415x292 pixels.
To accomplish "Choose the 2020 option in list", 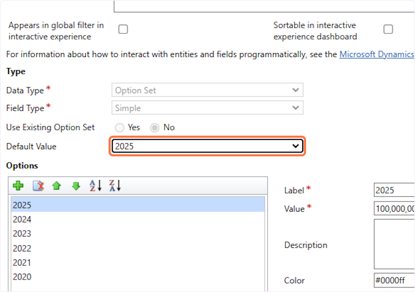I will coord(22,277).
